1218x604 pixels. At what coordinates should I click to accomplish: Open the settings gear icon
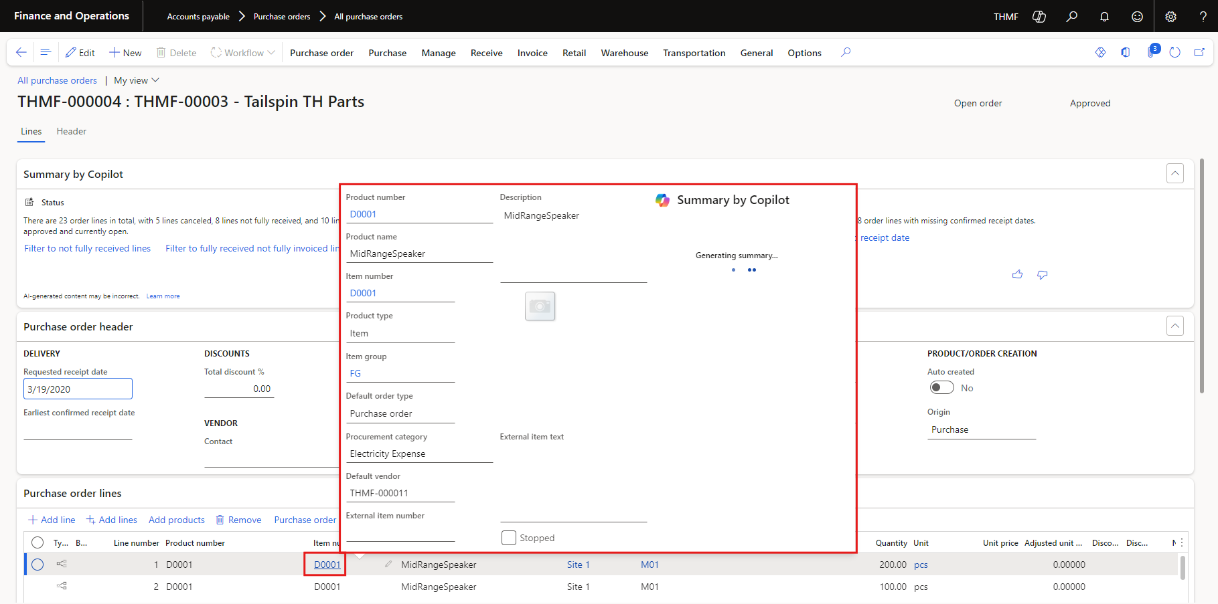point(1170,17)
